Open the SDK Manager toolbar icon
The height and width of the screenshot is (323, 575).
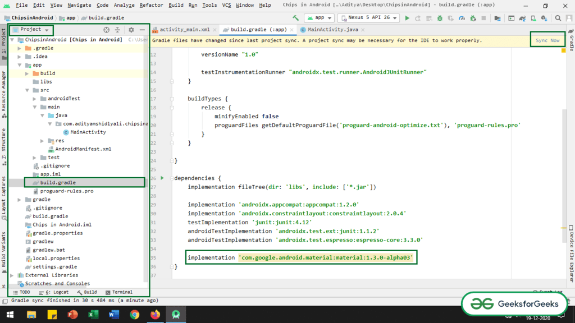[x=544, y=17]
